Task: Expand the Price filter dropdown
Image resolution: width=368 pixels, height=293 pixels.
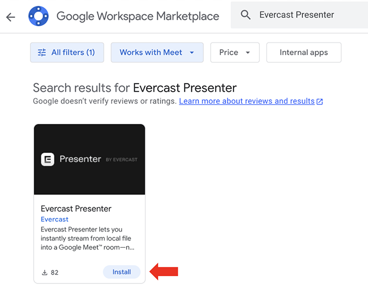Action: [234, 53]
